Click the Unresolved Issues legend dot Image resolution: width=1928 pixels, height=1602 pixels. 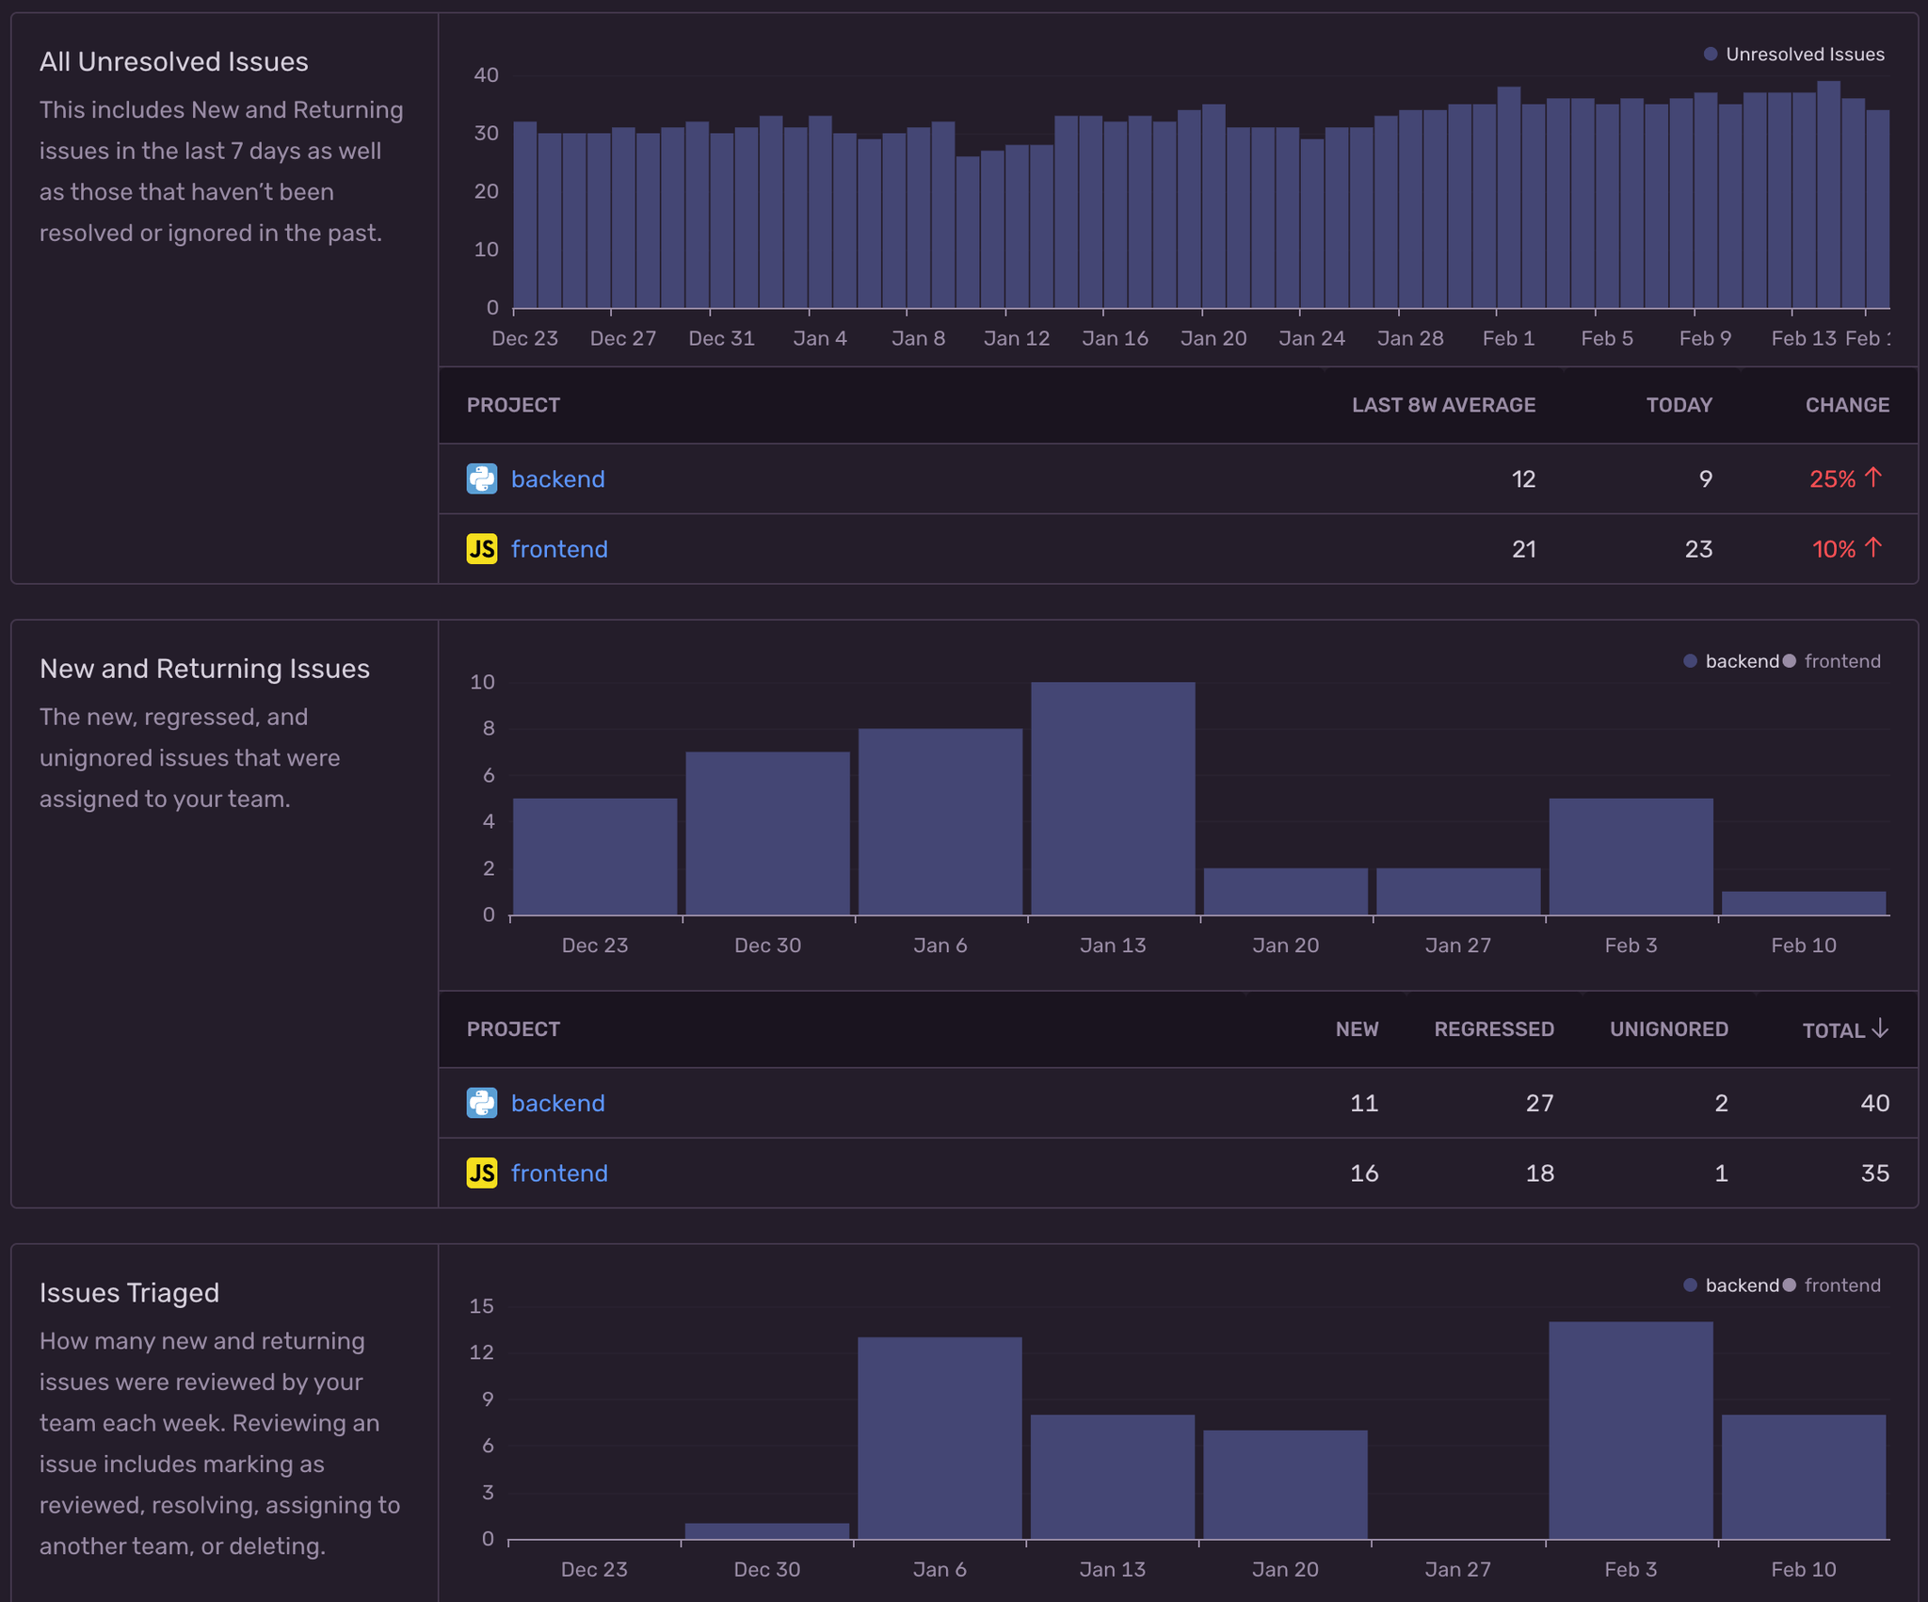pyautogui.click(x=1709, y=54)
